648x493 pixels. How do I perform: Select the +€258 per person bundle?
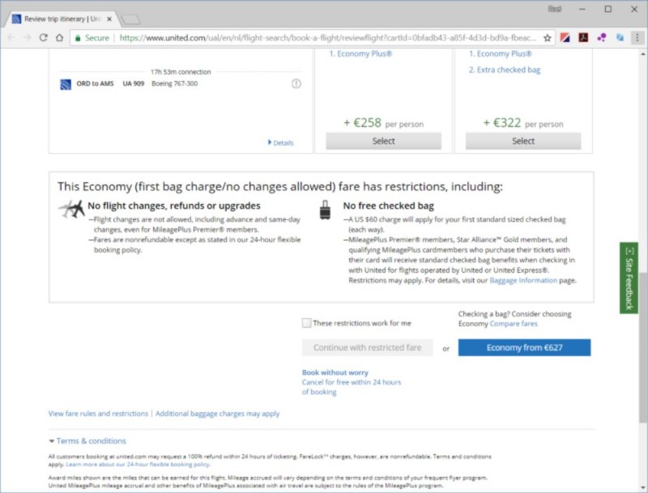click(x=383, y=141)
